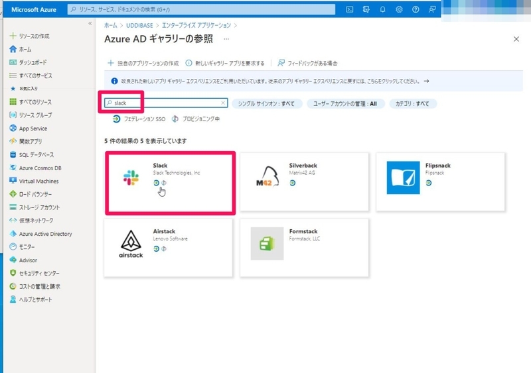Click the ロード バランサー icon
Screen dimensions: 531x373
pyautogui.click(x=13, y=194)
